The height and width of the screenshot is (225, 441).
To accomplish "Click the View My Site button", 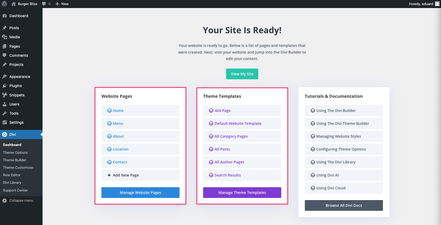I will (x=242, y=74).
